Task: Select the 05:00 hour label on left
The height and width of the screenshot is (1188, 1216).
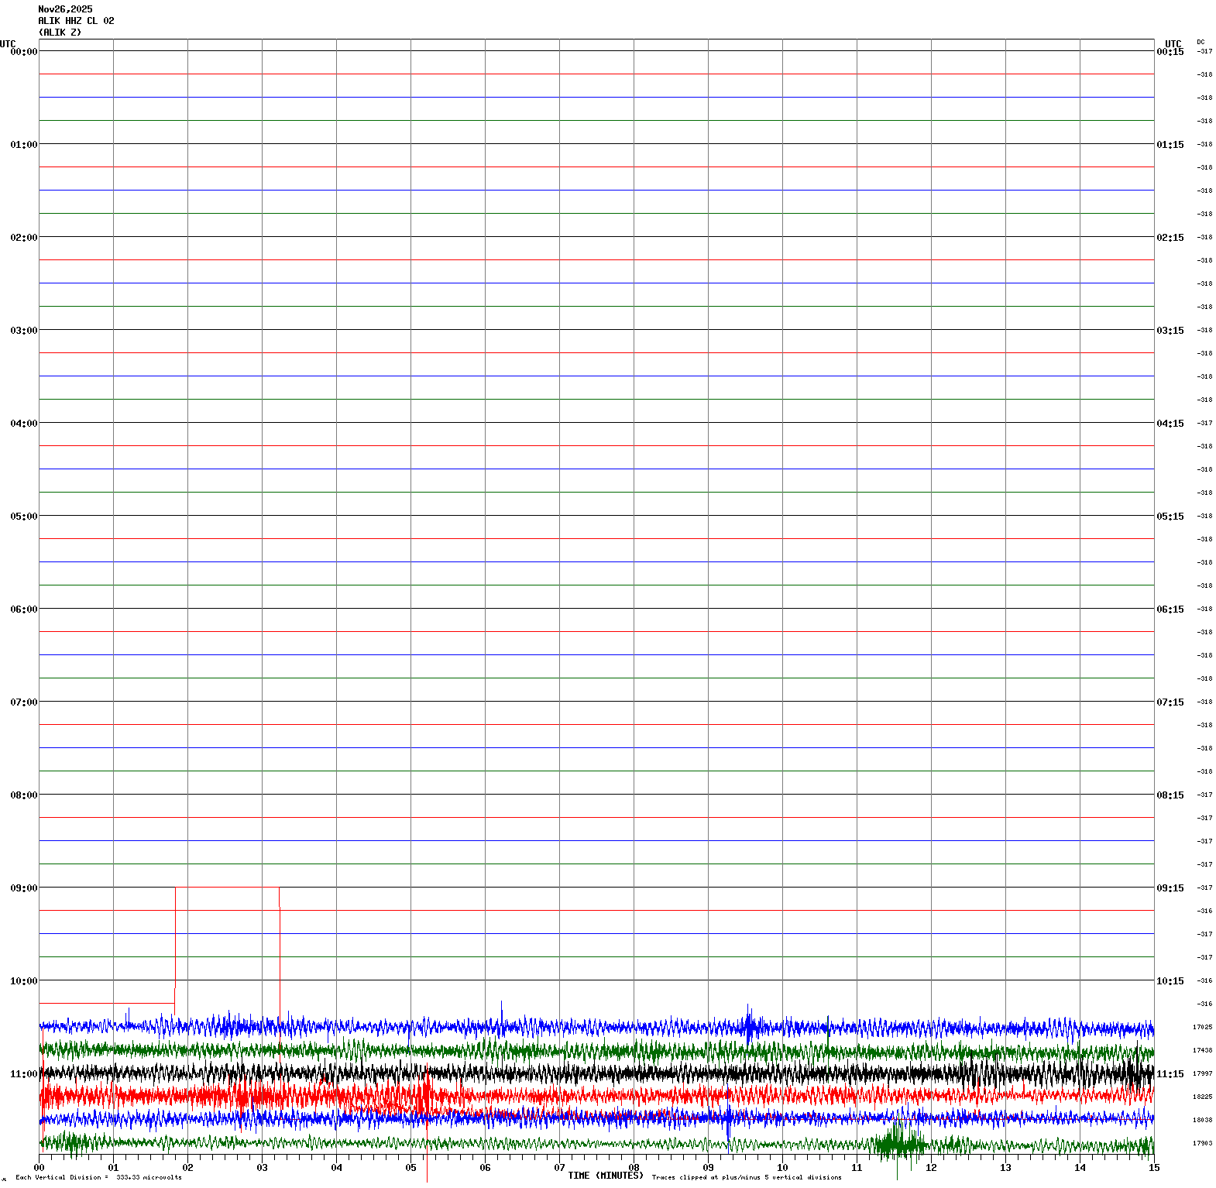Action: (x=23, y=517)
